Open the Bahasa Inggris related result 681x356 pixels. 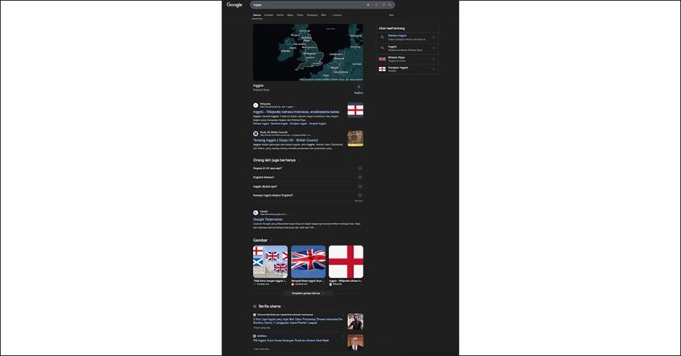[407, 37]
